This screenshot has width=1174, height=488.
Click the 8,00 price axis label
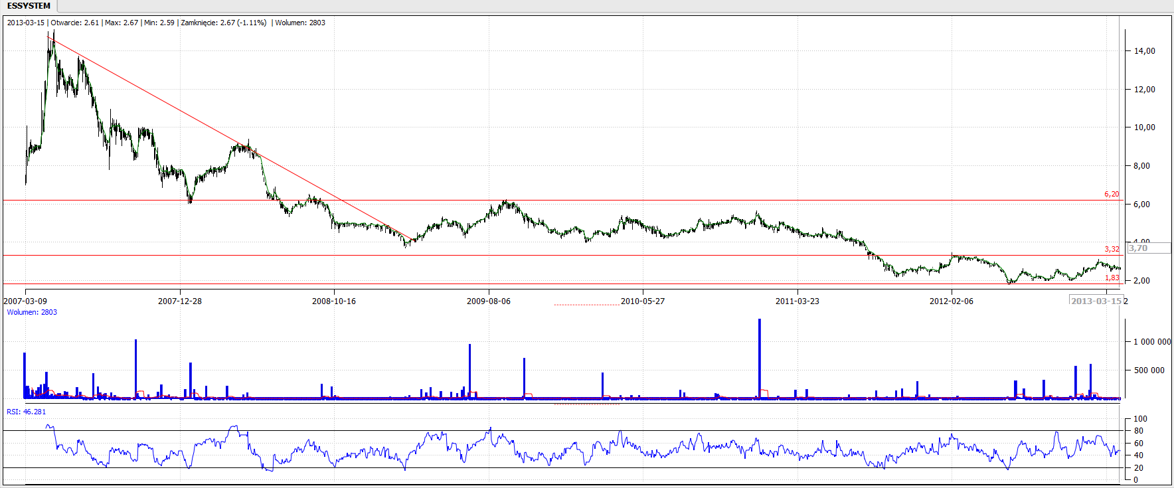[1141, 165]
